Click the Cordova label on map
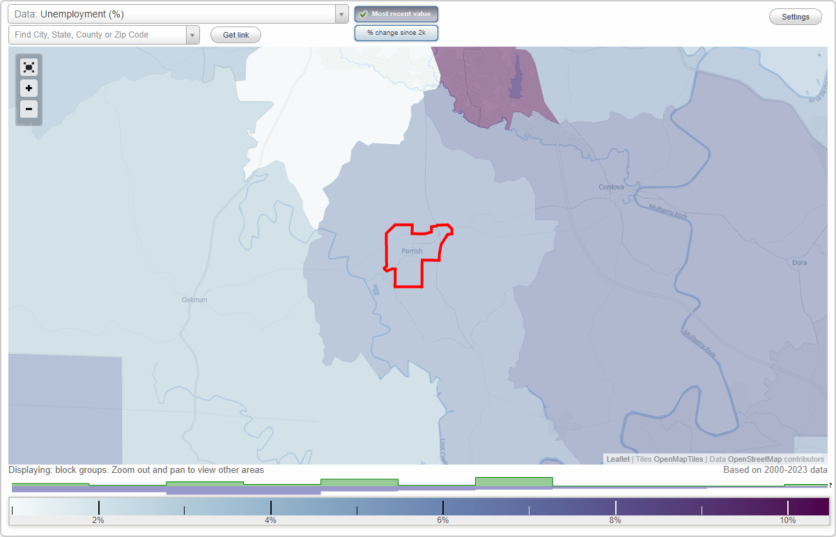Image resolution: width=836 pixels, height=537 pixels. tap(611, 187)
